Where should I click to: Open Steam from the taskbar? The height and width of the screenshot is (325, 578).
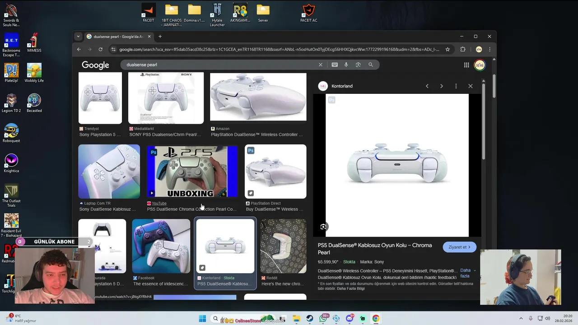(x=310, y=319)
